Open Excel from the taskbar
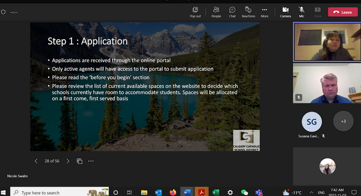 [216, 192]
